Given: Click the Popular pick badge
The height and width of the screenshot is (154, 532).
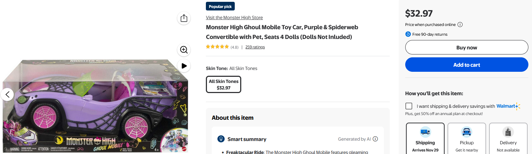Looking at the screenshot, I should pos(220,6).
